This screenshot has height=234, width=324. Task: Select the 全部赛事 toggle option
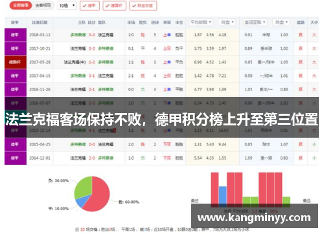(x=21, y=6)
